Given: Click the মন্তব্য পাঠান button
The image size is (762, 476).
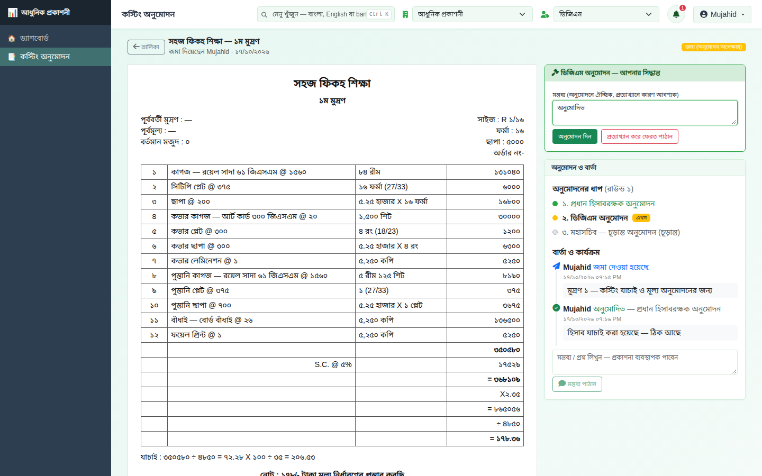Looking at the screenshot, I should pyautogui.click(x=577, y=384).
